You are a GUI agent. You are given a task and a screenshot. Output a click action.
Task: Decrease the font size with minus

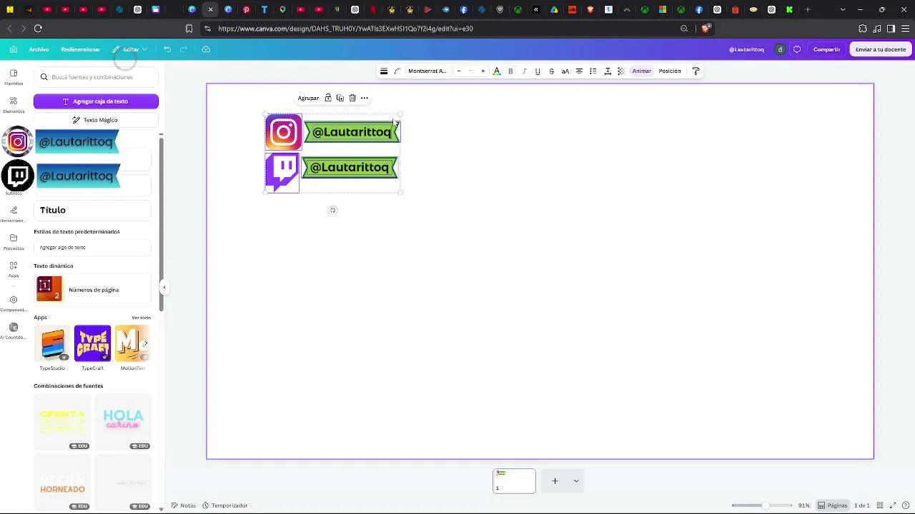point(459,71)
